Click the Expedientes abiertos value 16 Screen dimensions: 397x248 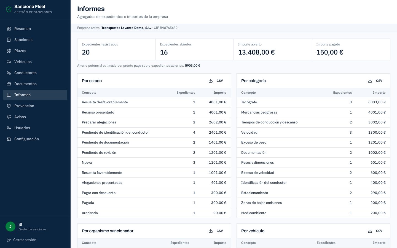[164, 52]
